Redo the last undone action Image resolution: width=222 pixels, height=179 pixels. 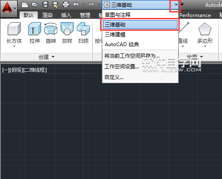pyautogui.click(x=91, y=4)
